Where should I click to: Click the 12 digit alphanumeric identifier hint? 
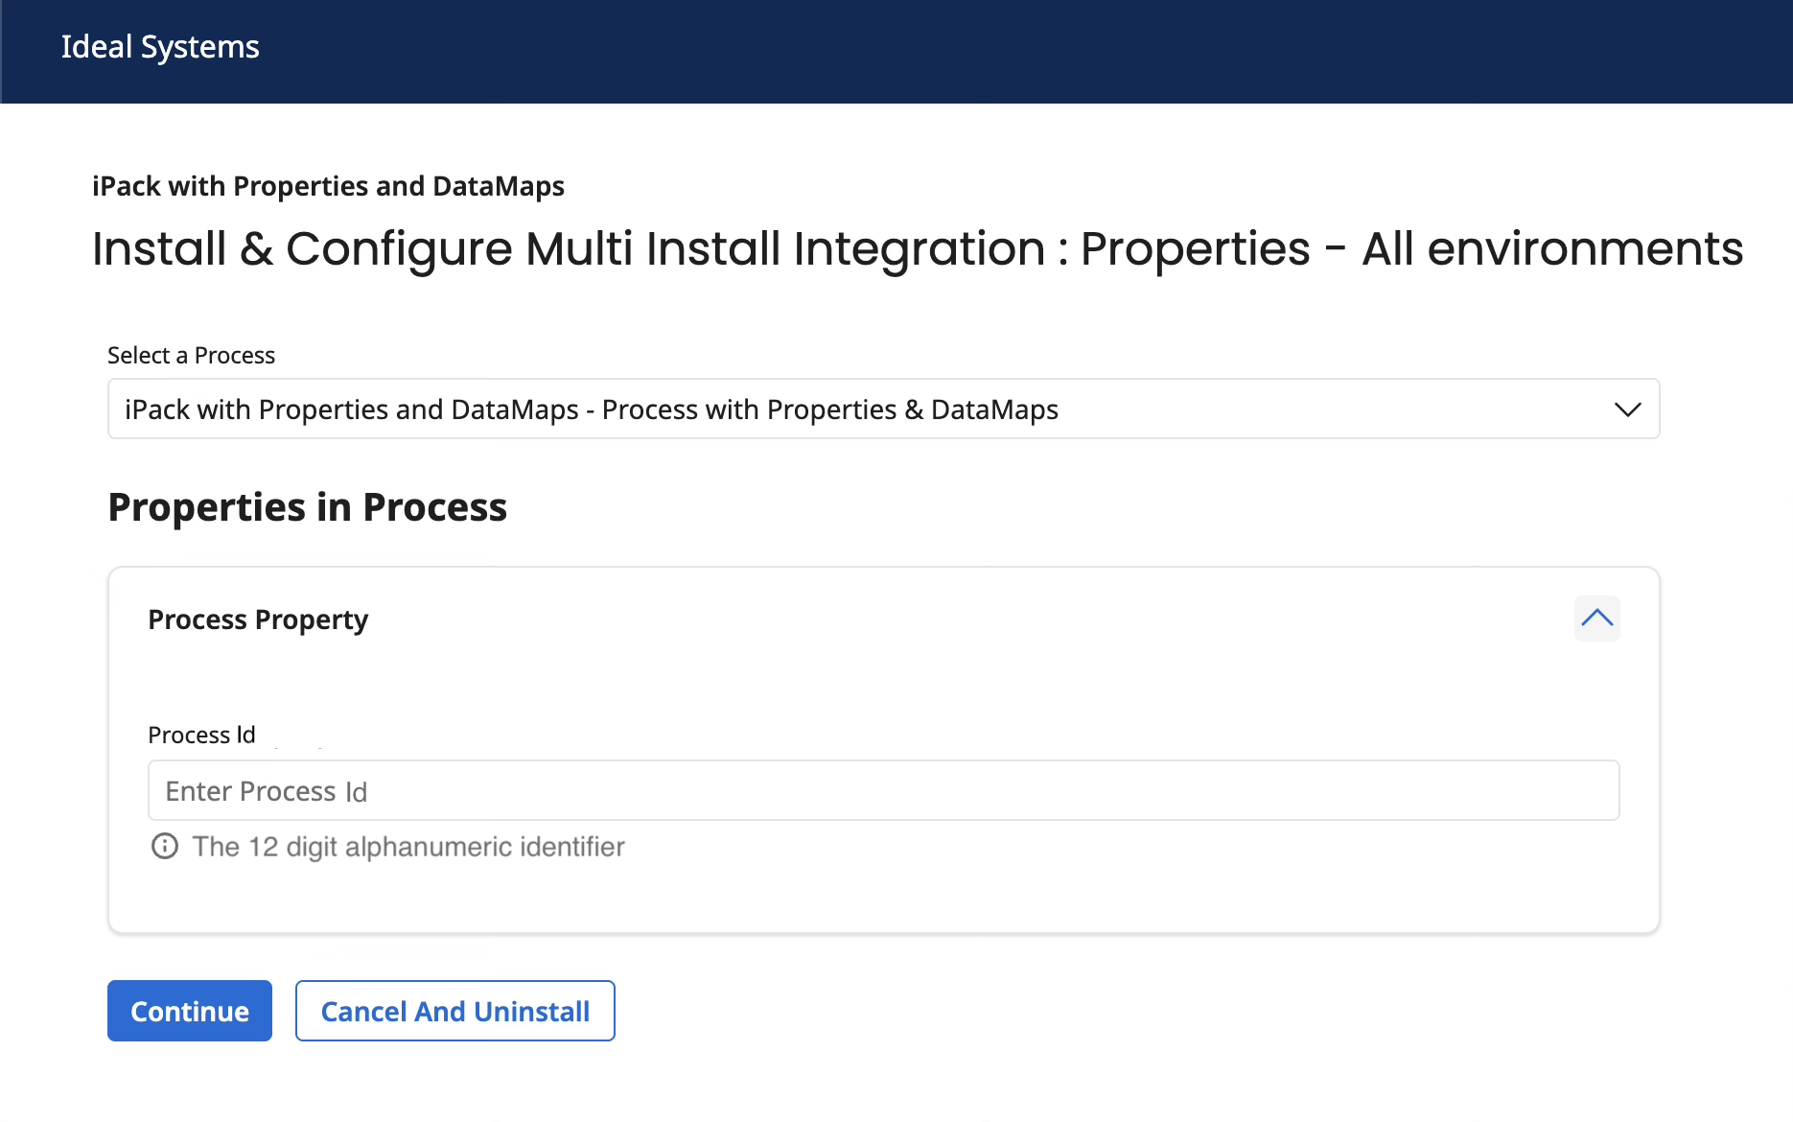(407, 847)
